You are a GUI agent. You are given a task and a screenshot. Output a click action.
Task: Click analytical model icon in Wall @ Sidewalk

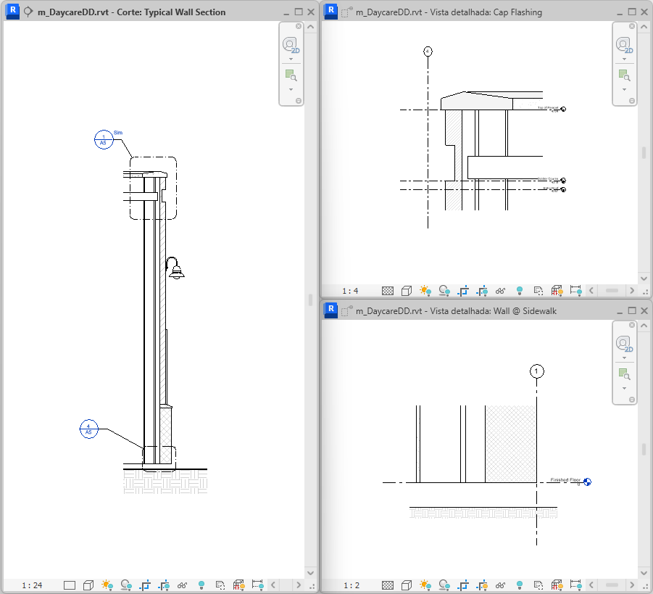(557, 585)
